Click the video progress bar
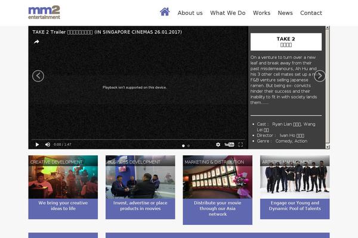This screenshot has height=238, width=358. (x=138, y=139)
